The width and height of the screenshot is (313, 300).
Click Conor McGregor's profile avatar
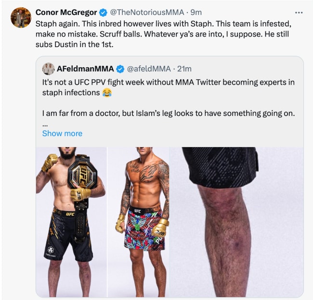pyautogui.click(x=21, y=18)
